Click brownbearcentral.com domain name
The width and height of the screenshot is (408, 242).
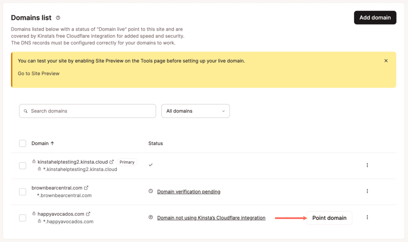coord(57,188)
